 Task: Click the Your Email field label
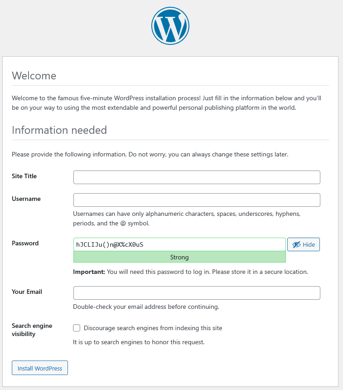pyautogui.click(x=27, y=292)
